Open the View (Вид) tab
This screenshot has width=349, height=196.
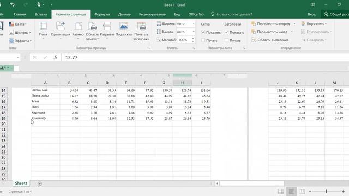point(177,14)
